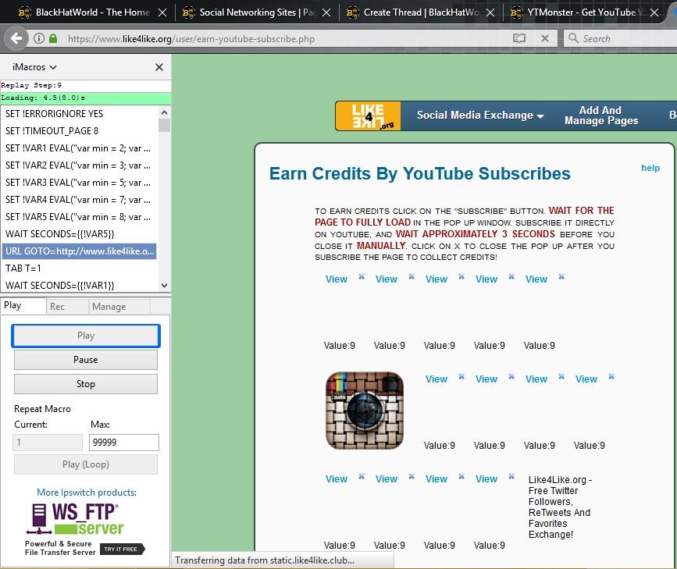Dismiss fifth top-row item with X icon
677x569 pixels.
click(x=561, y=276)
